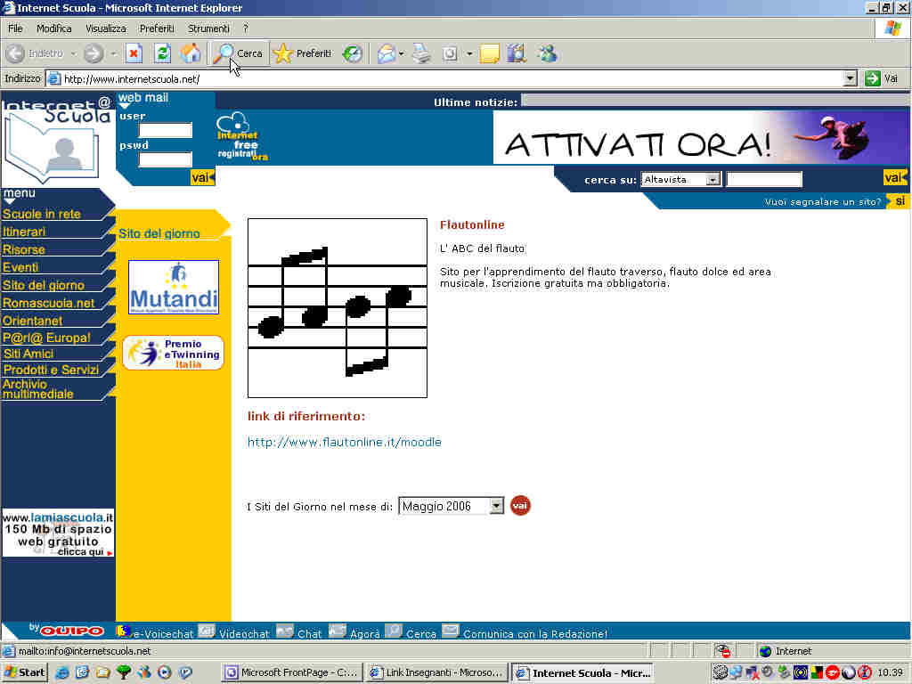Click the research book toolbar icon
912x684 pixels.
(517, 53)
